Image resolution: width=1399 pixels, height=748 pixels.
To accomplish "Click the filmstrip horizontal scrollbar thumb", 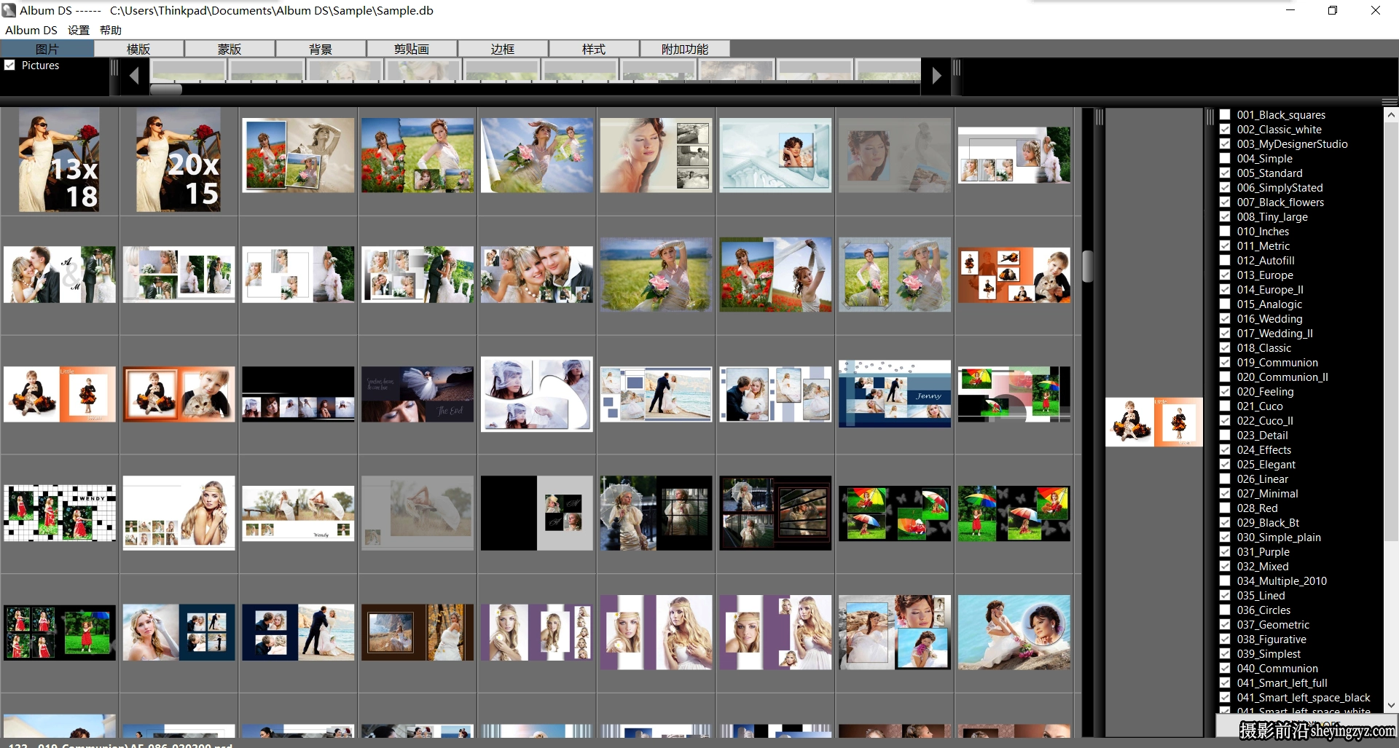I will pos(166,90).
